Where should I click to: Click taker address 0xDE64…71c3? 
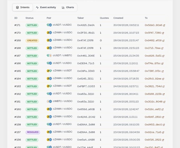click(x=86, y=63)
